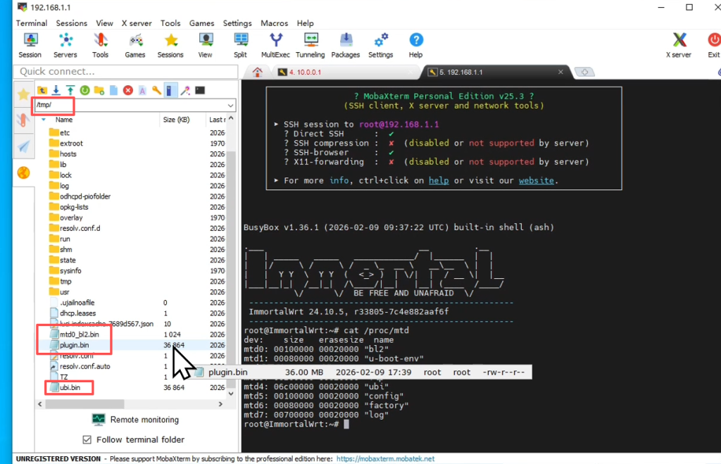Open the Packages manager icon
This screenshot has width=721, height=464.
(x=345, y=44)
